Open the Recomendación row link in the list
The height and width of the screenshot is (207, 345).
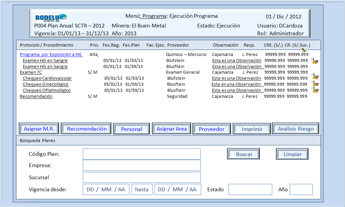click(36, 96)
